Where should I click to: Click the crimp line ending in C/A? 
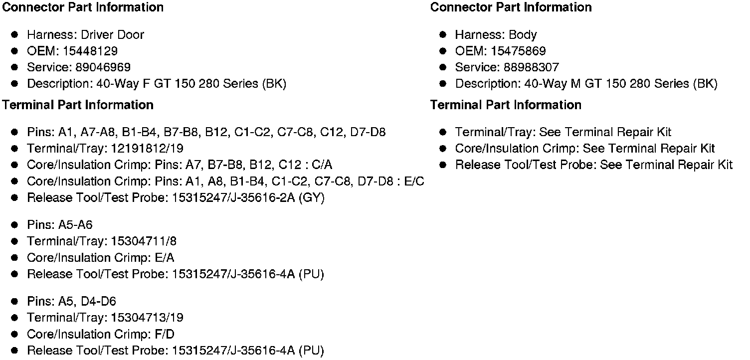(180, 165)
